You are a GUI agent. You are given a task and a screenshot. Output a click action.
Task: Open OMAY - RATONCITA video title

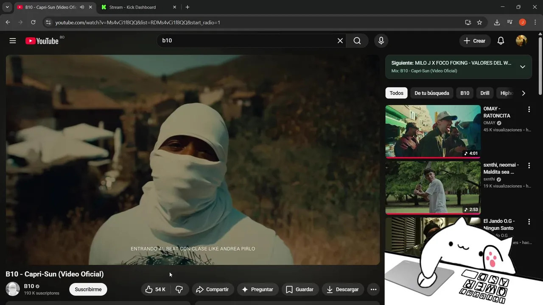497,112
